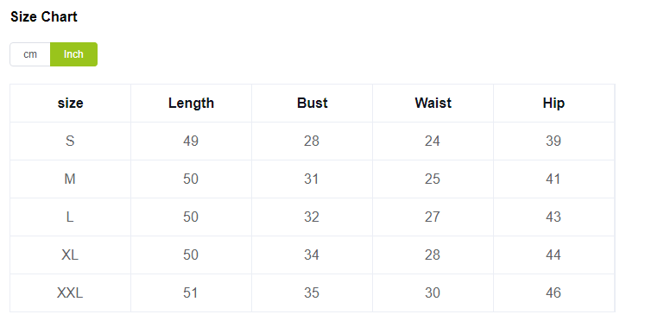Click the Waist column header
The image size is (664, 327).
click(x=433, y=104)
